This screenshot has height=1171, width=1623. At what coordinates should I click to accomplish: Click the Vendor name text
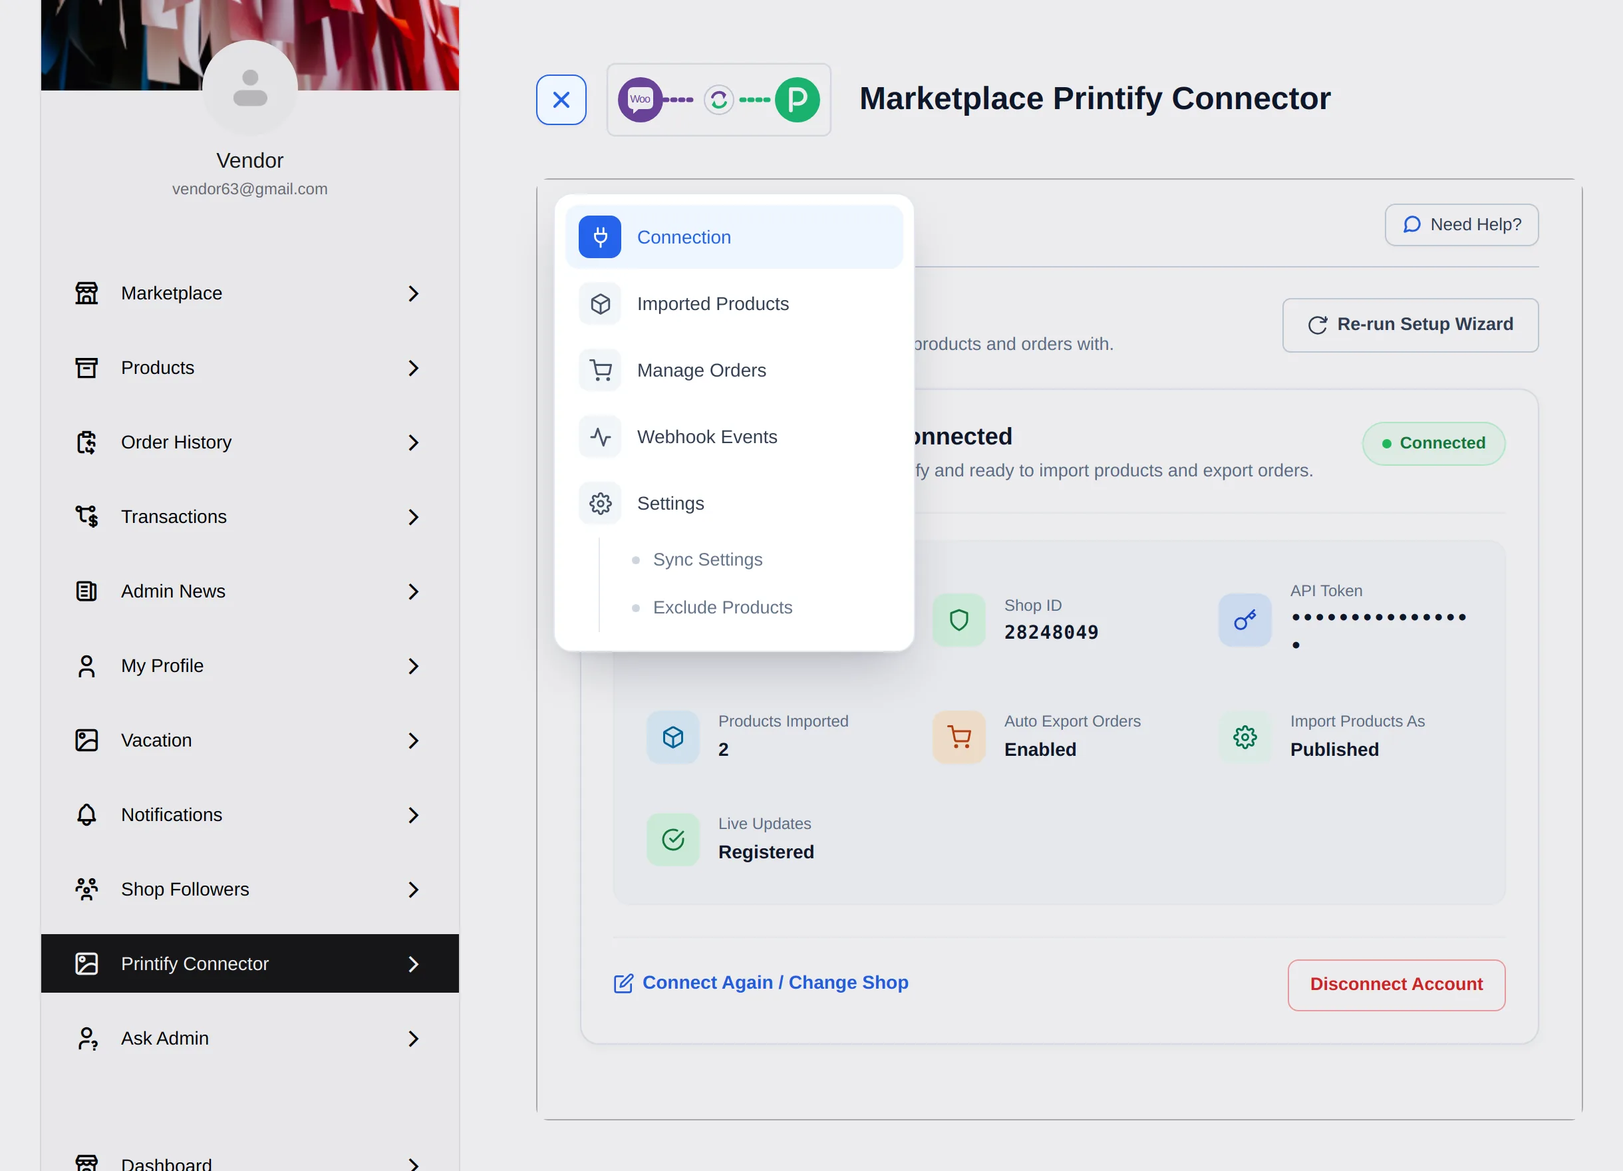pyautogui.click(x=249, y=160)
